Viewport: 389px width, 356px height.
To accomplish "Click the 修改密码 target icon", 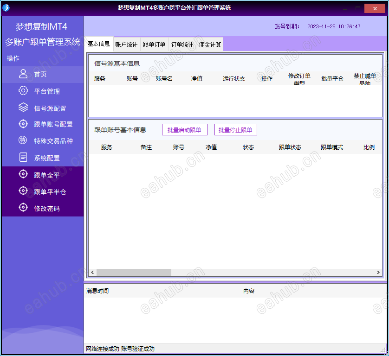I will 23,208.
